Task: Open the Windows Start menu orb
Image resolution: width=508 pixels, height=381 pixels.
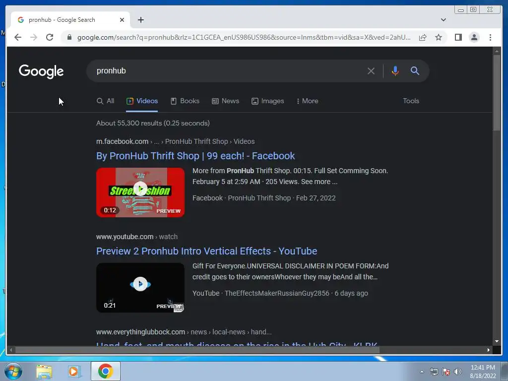Action: 13,371
